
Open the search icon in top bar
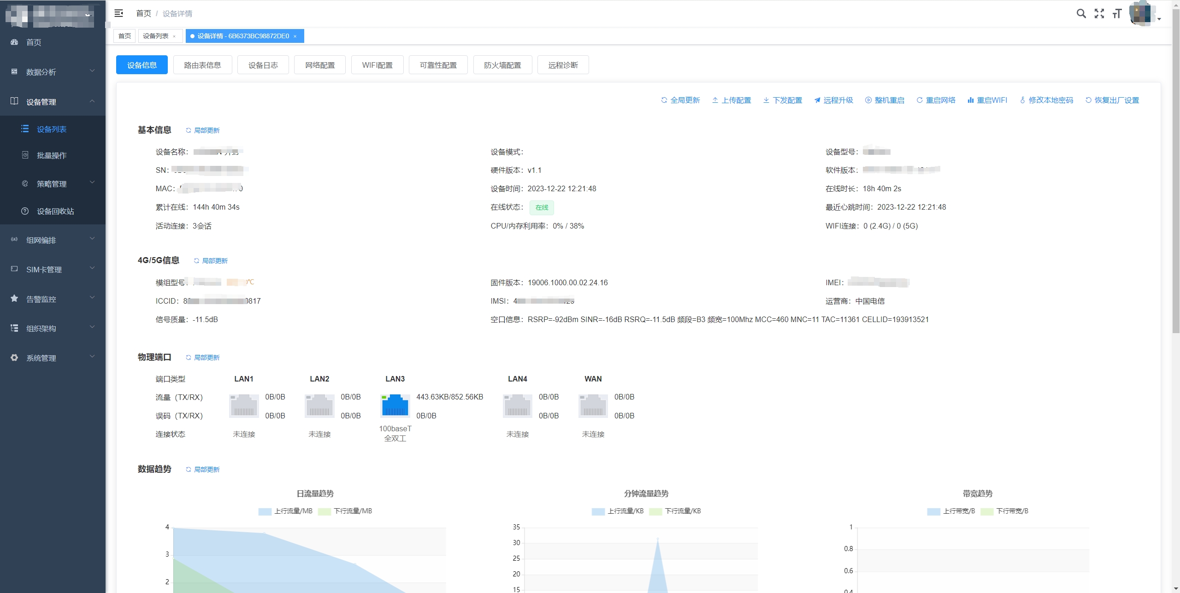pos(1081,13)
